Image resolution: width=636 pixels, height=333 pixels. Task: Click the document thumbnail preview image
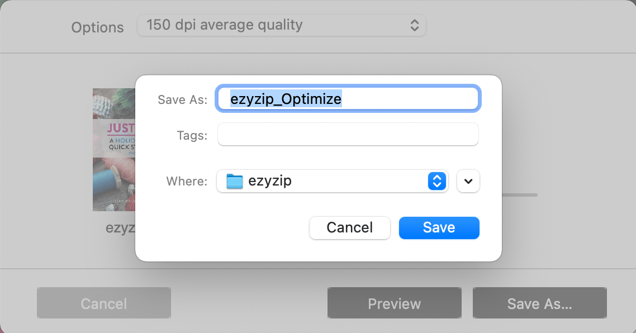pos(115,150)
